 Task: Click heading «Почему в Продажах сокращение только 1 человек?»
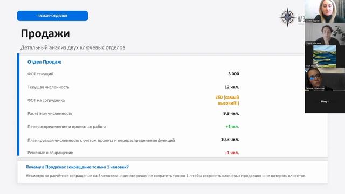click(77, 167)
